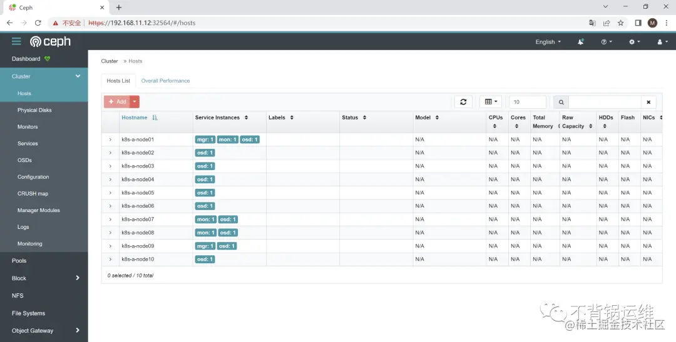Collapse the Cluster menu section
The height and width of the screenshot is (342, 676).
pyautogui.click(x=78, y=76)
